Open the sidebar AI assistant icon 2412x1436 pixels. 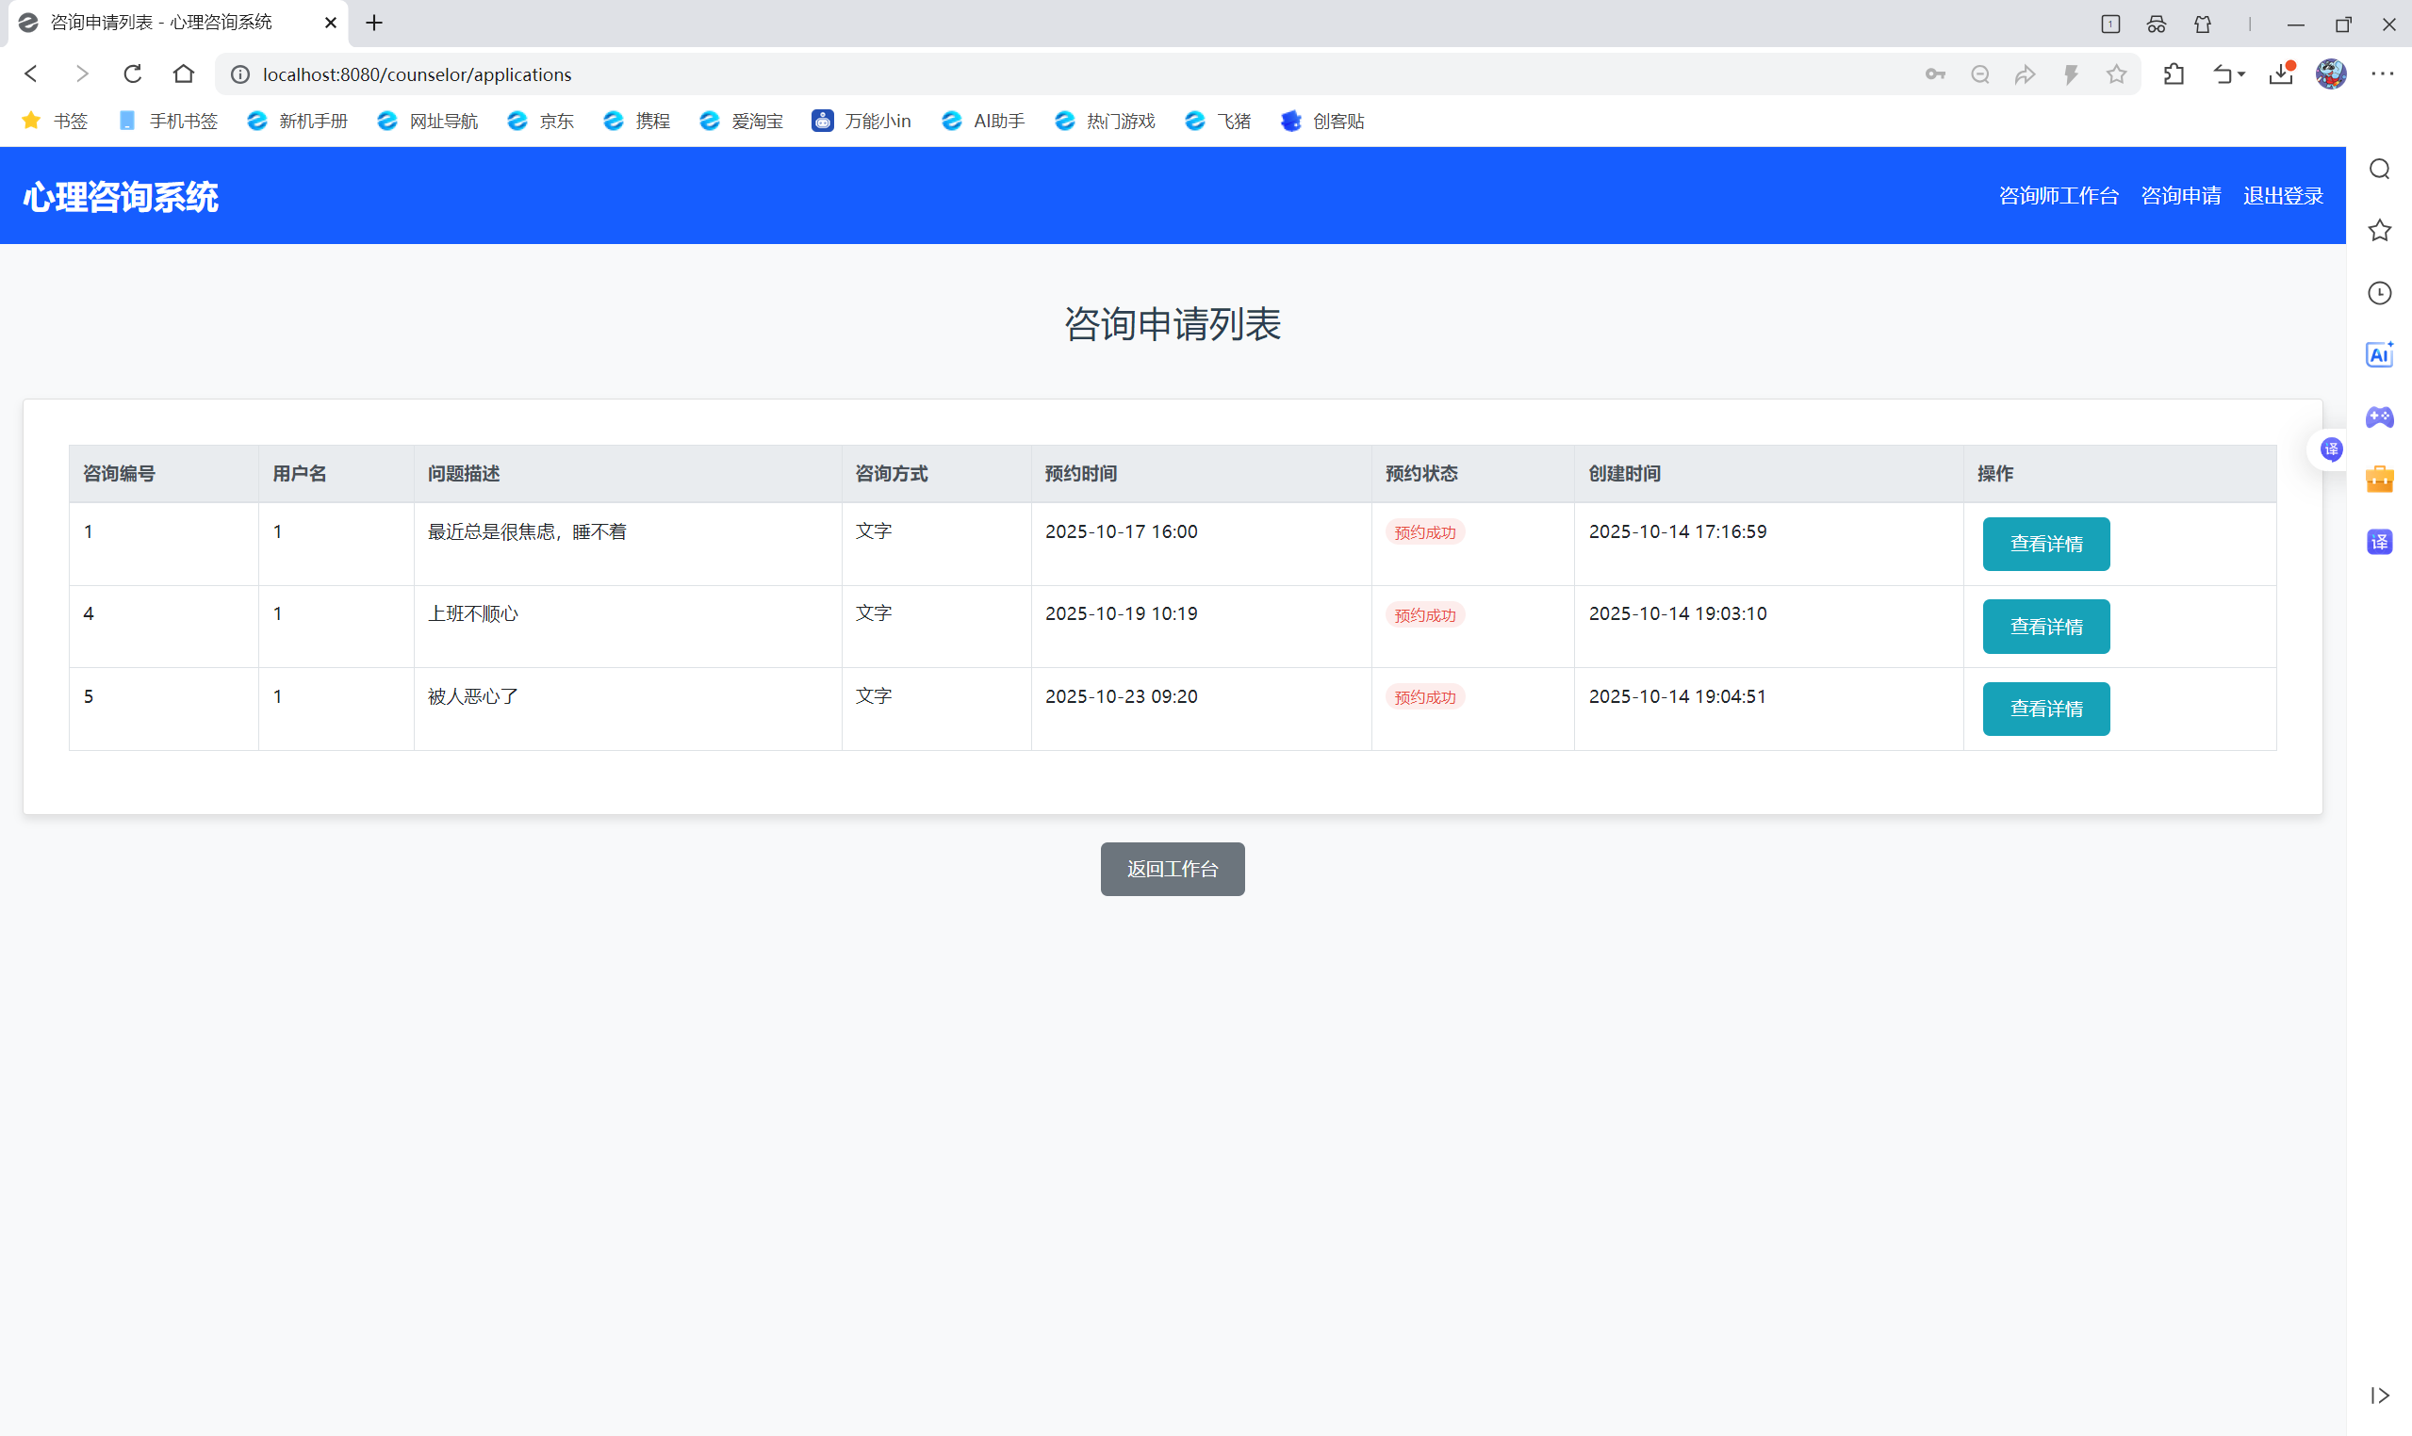(x=2379, y=355)
